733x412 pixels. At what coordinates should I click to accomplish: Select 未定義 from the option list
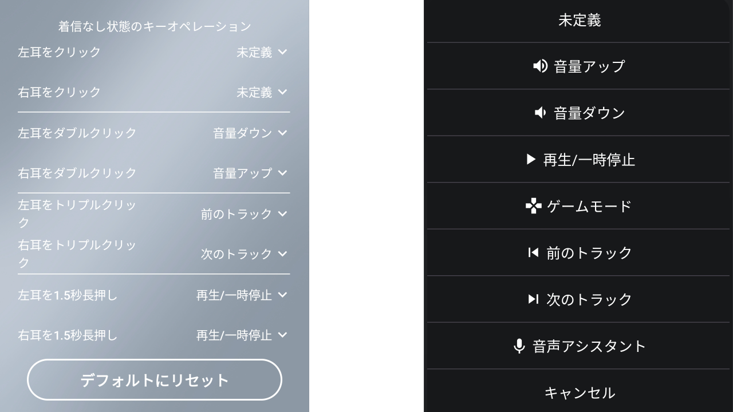[579, 20]
